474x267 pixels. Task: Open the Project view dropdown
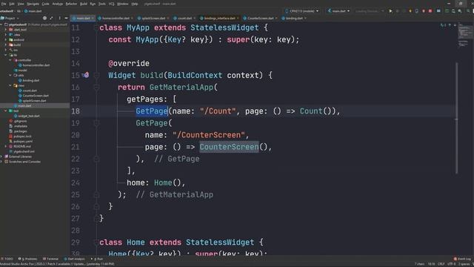[10, 18]
